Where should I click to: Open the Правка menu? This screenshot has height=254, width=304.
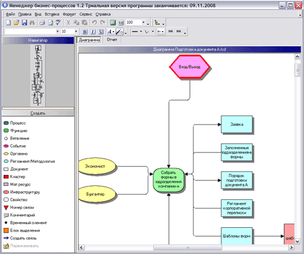tap(25, 14)
